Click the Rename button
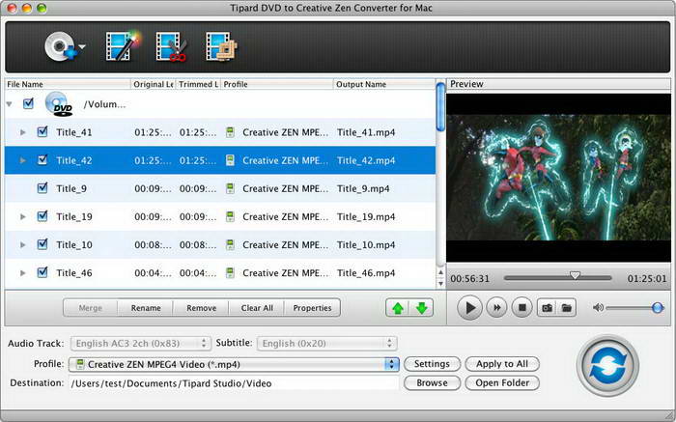The width and height of the screenshot is (676, 422). coord(146,308)
